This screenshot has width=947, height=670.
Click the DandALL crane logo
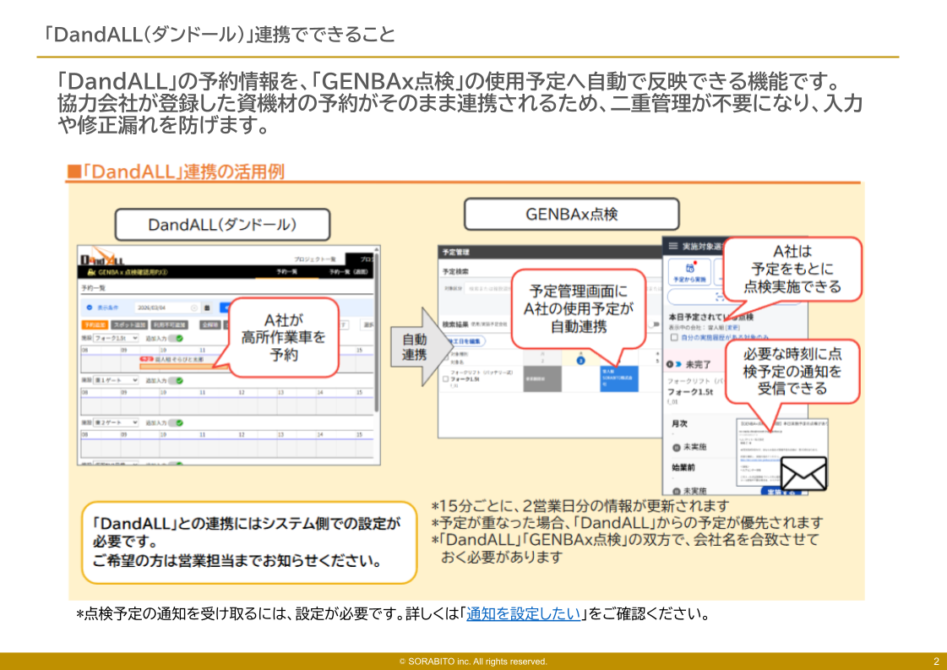(102, 258)
